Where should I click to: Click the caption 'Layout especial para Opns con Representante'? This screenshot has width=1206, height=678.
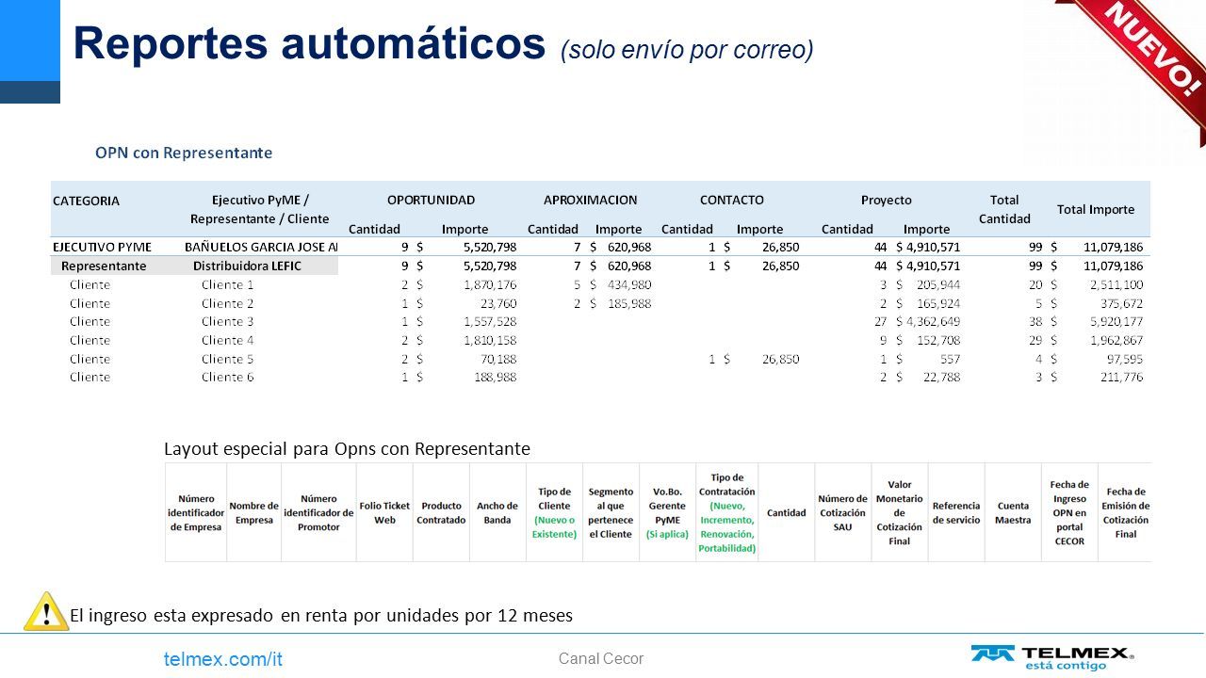(347, 448)
